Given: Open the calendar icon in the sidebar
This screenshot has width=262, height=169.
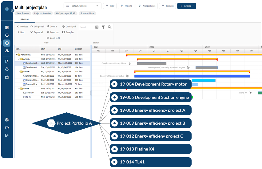Looking at the screenshot, I should pos(7,77).
